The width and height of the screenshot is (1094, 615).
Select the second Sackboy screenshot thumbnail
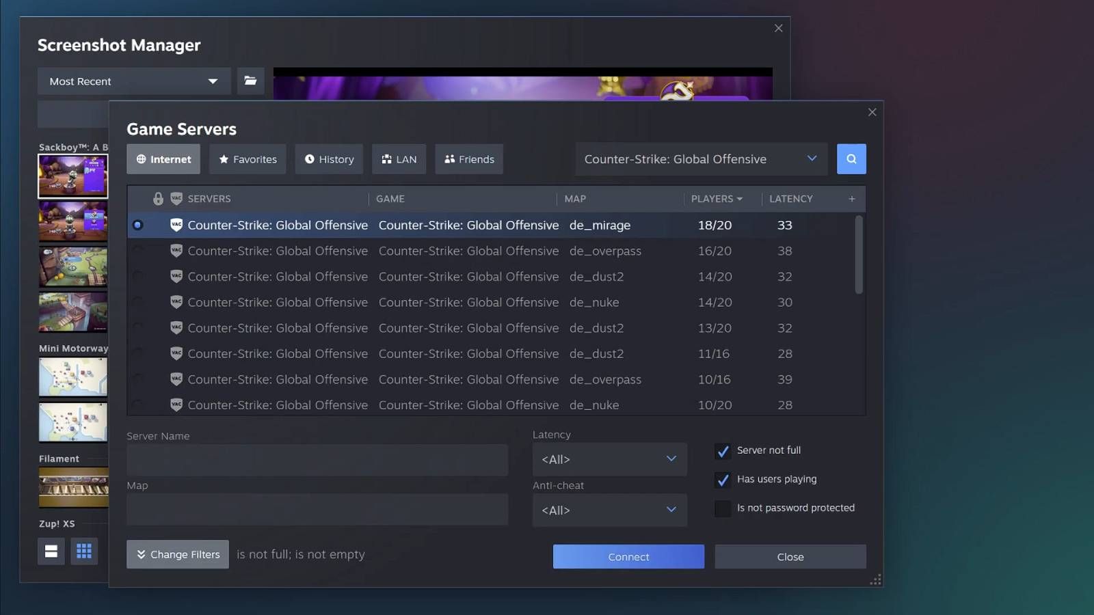(74, 221)
